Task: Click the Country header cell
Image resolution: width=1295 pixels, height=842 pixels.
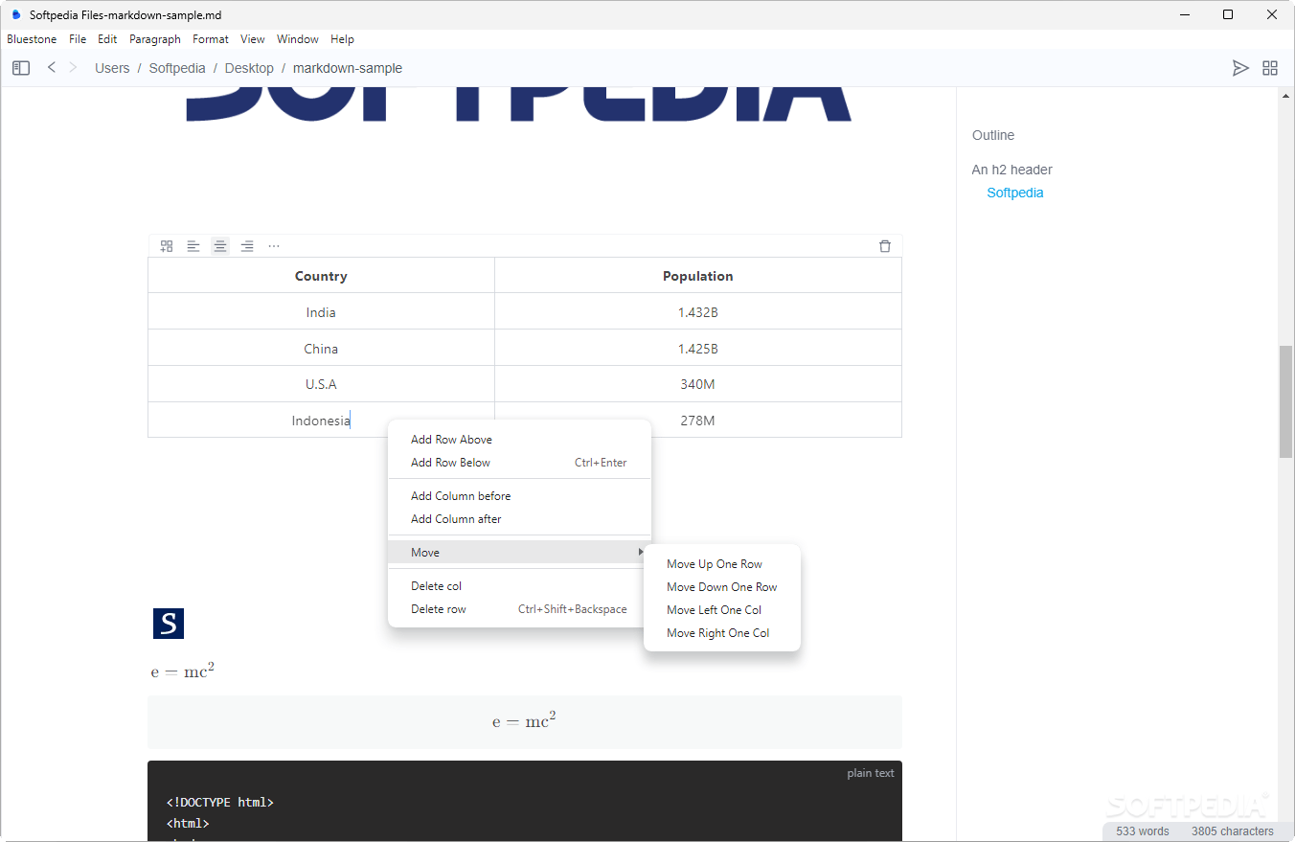Action: click(321, 276)
